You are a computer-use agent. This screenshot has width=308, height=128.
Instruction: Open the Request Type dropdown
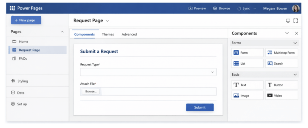point(148,72)
